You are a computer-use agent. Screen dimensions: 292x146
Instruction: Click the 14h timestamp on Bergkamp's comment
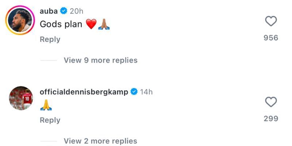pos(146,92)
